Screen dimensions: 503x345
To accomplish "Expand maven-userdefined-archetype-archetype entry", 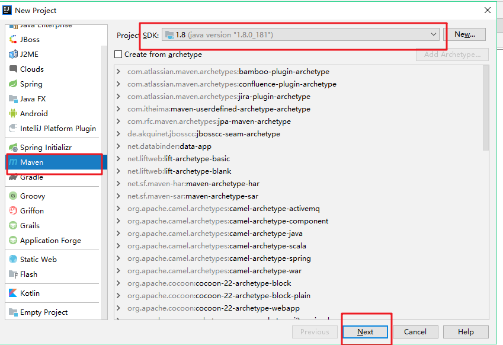I will coord(118,109).
